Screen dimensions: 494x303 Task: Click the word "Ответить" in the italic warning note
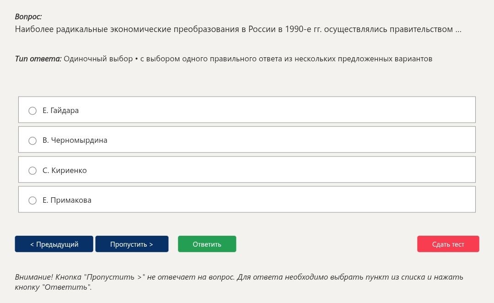tap(67, 287)
